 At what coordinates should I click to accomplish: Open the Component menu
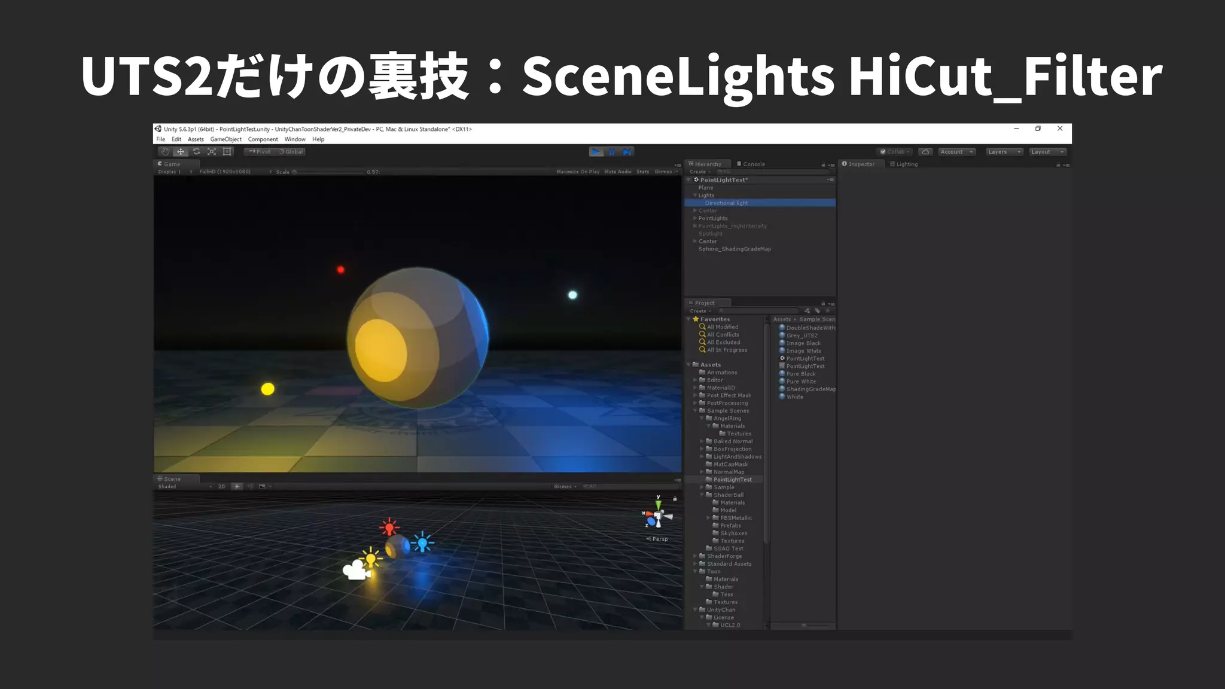263,139
